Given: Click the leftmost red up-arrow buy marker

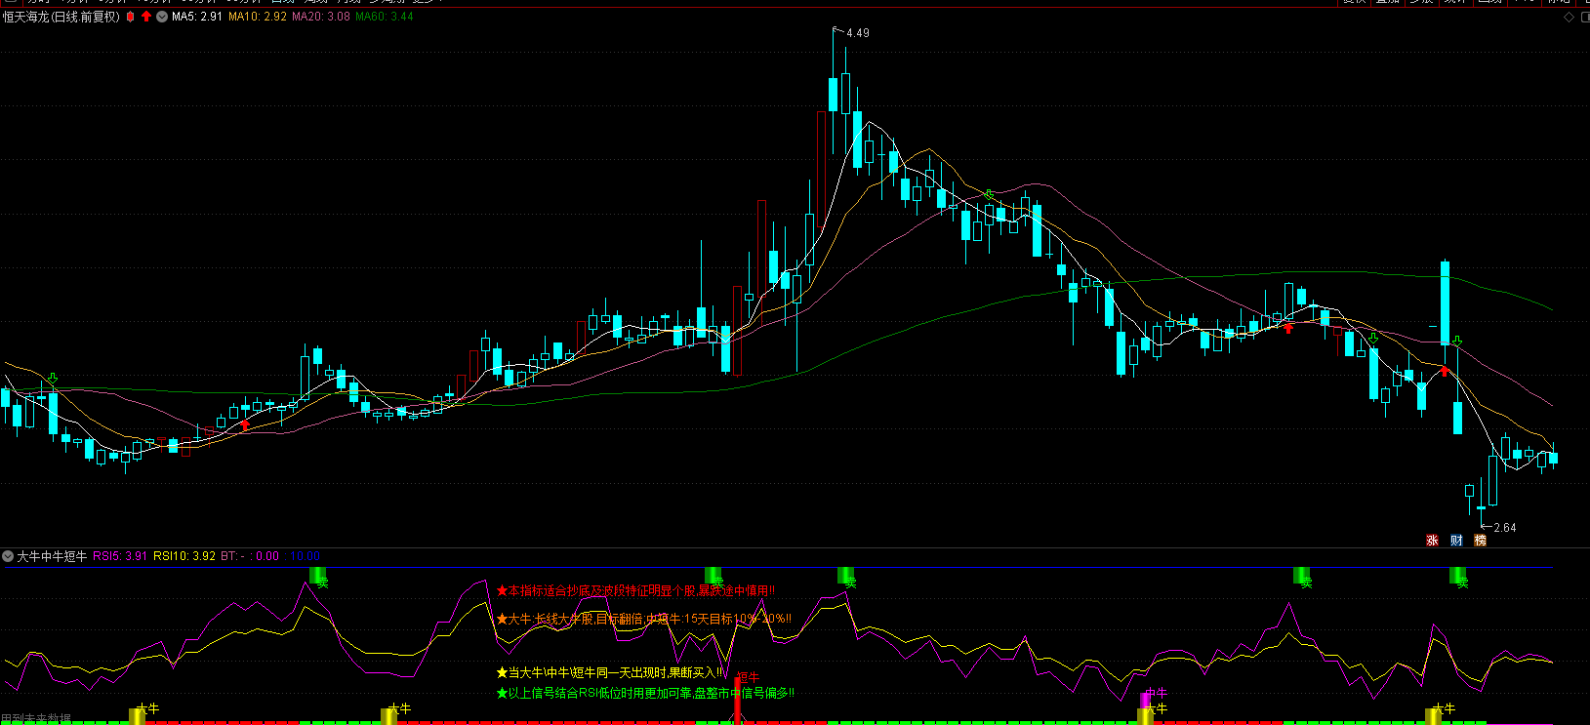Looking at the screenshot, I should [245, 424].
